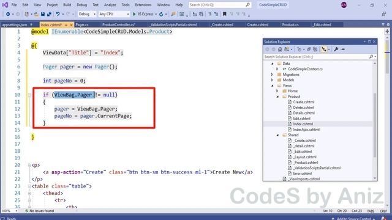This screenshot has height=220, width=392.
Task: Click Solution Explorer Collapse All icon
Action: point(309,49)
